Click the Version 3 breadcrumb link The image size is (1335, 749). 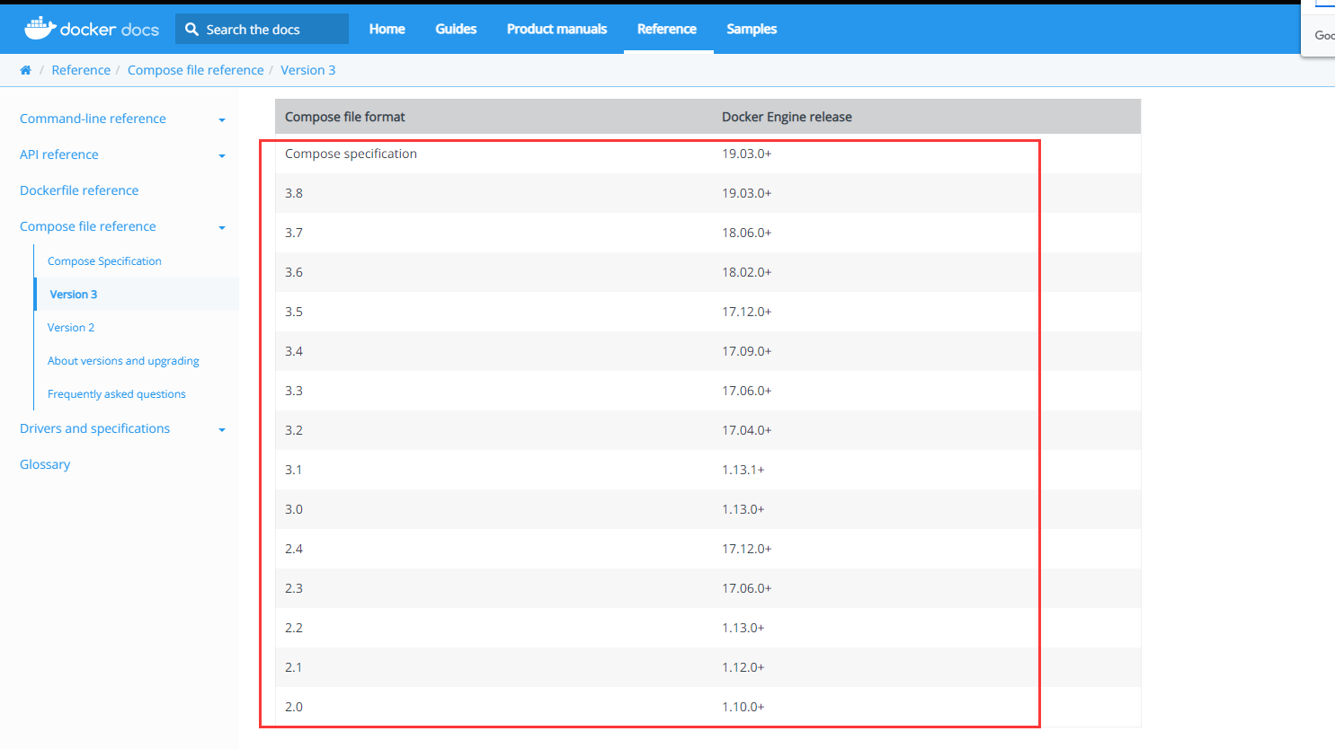tap(308, 69)
